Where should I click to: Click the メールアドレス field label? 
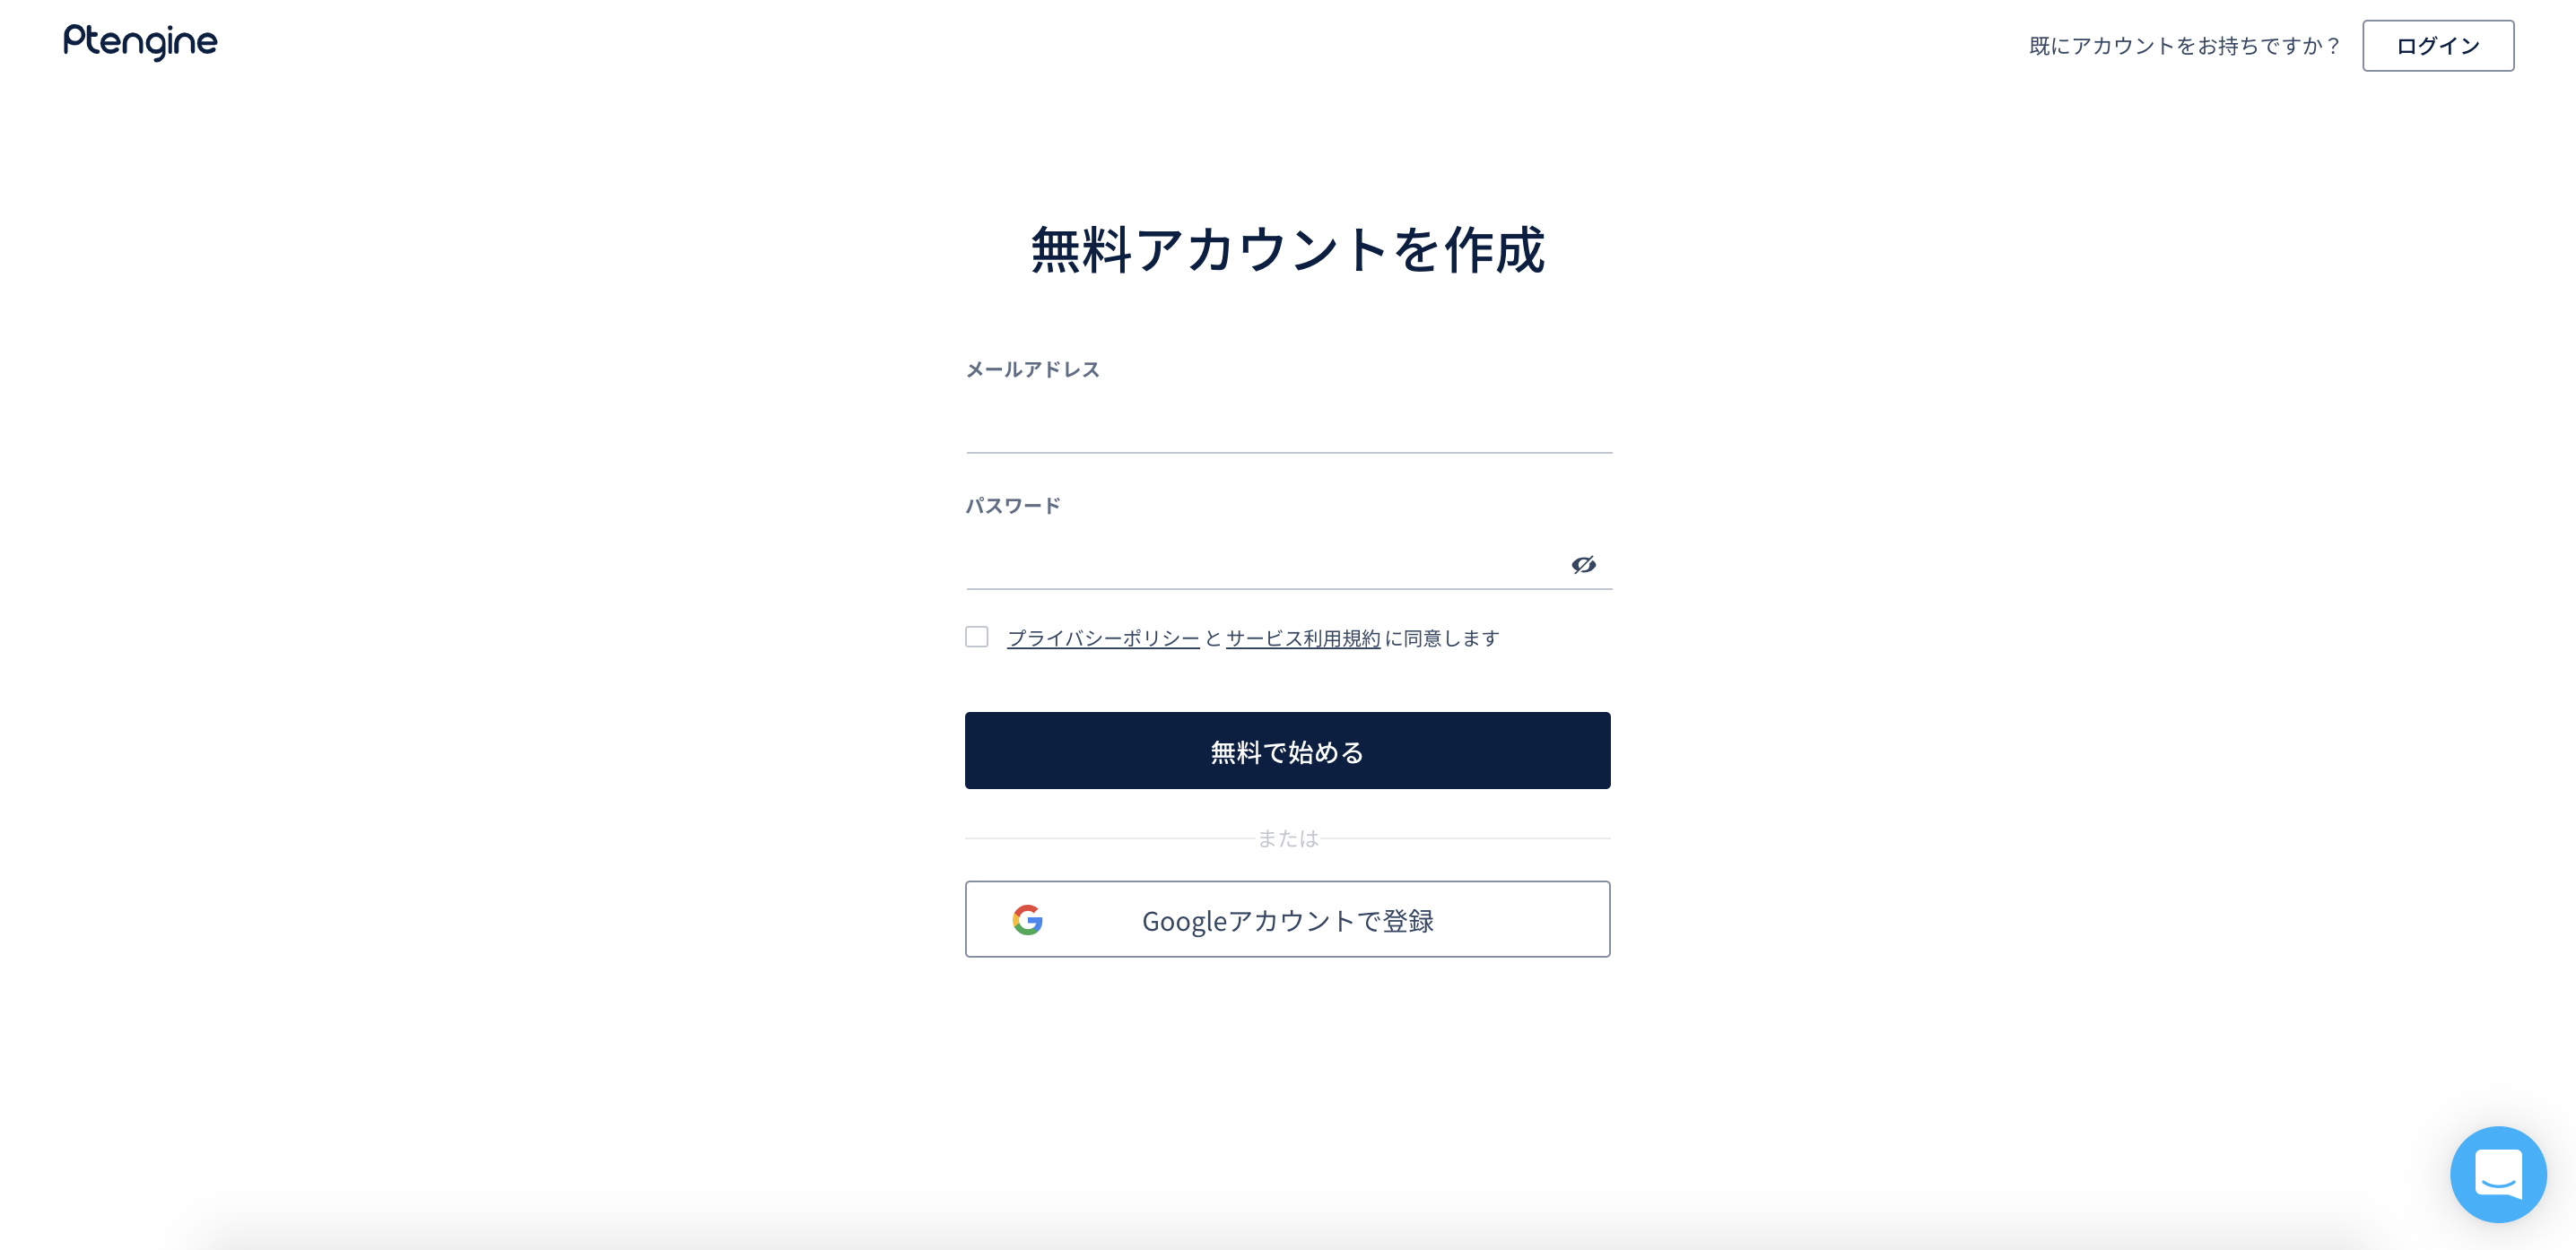click(x=1032, y=370)
